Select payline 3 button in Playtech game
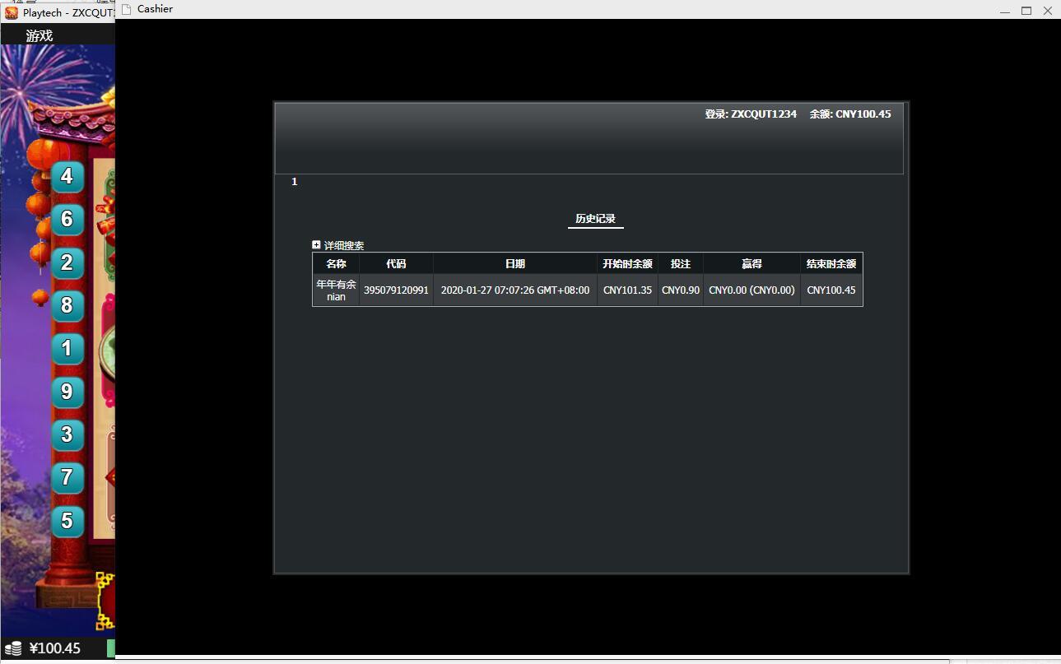 click(67, 434)
